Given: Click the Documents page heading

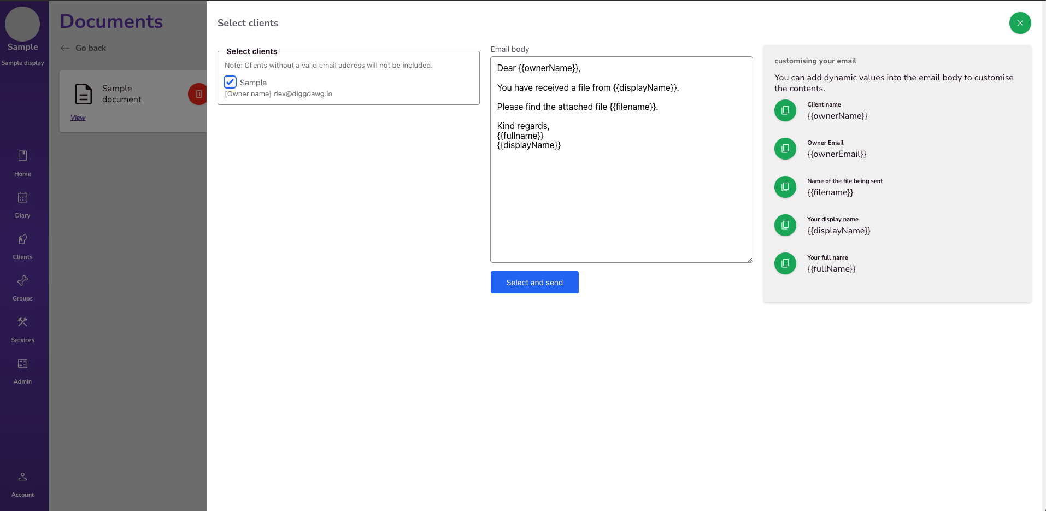Looking at the screenshot, I should pyautogui.click(x=111, y=21).
